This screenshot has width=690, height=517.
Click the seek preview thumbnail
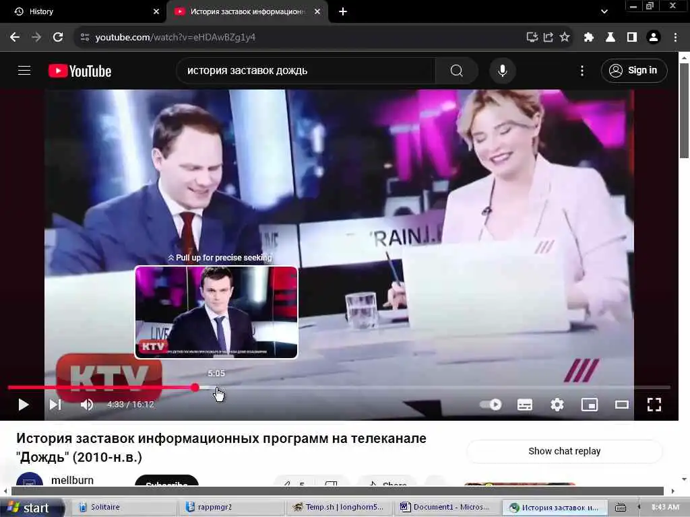coord(216,312)
